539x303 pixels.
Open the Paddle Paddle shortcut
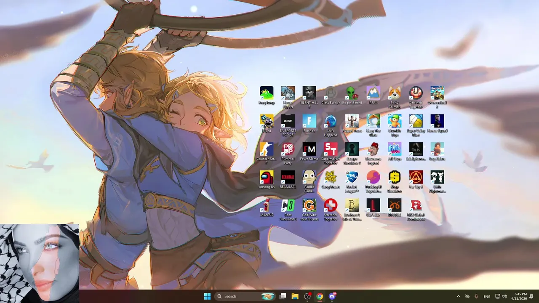coord(309,182)
